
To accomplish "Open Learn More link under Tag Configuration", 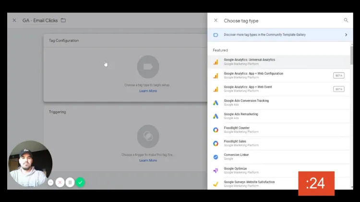I will pos(148,91).
